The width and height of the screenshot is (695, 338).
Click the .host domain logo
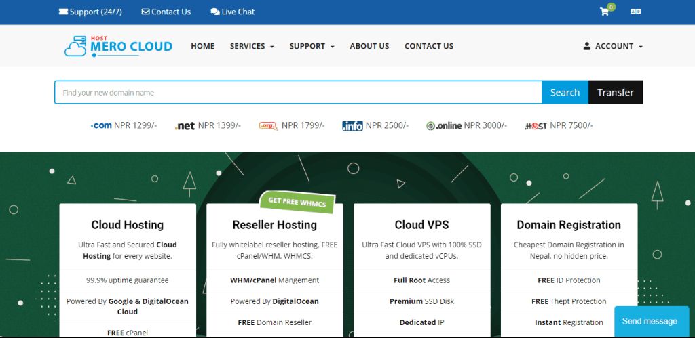(536, 125)
